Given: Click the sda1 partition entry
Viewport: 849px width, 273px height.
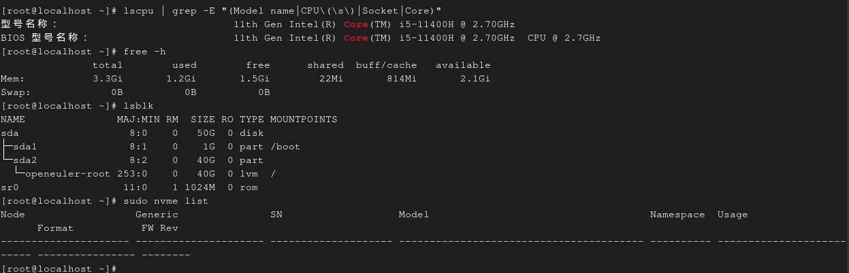Looking at the screenshot, I should (x=25, y=147).
